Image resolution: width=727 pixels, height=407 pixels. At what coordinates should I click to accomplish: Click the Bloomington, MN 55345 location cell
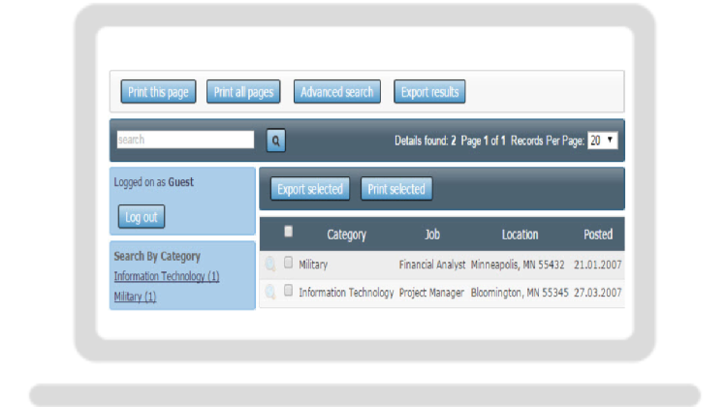[520, 293]
